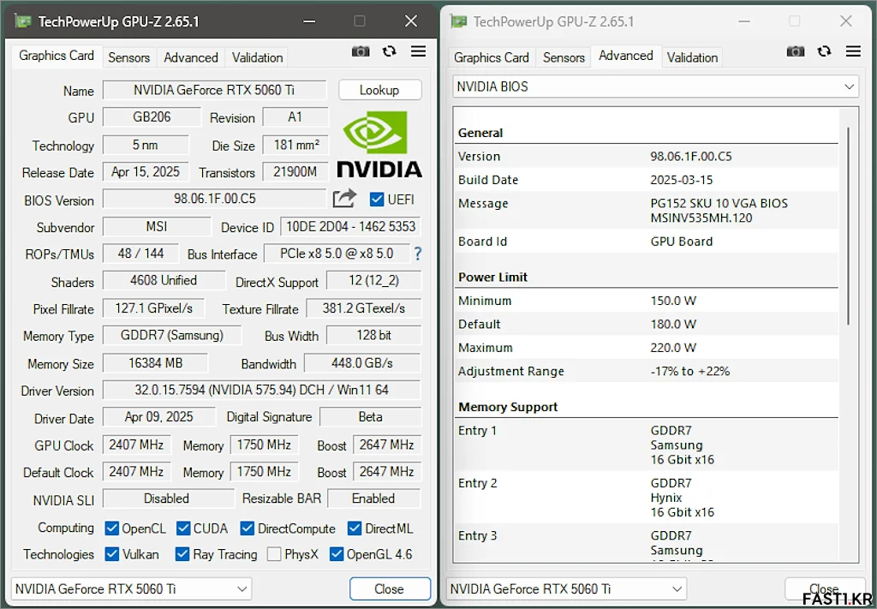Click the Minimum power limit value 150.0 W
The image size is (877, 609).
pos(673,301)
